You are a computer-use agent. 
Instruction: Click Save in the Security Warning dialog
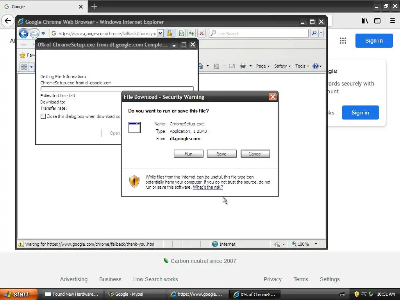pyautogui.click(x=222, y=154)
